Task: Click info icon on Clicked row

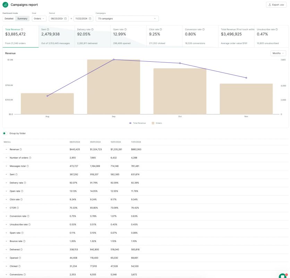Action: (19, 266)
